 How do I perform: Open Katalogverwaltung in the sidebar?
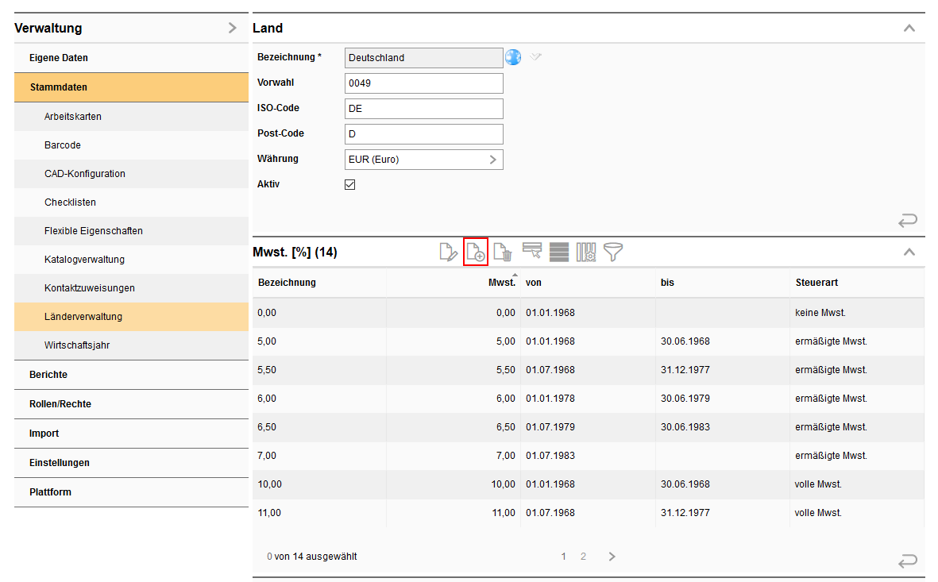[x=84, y=260]
